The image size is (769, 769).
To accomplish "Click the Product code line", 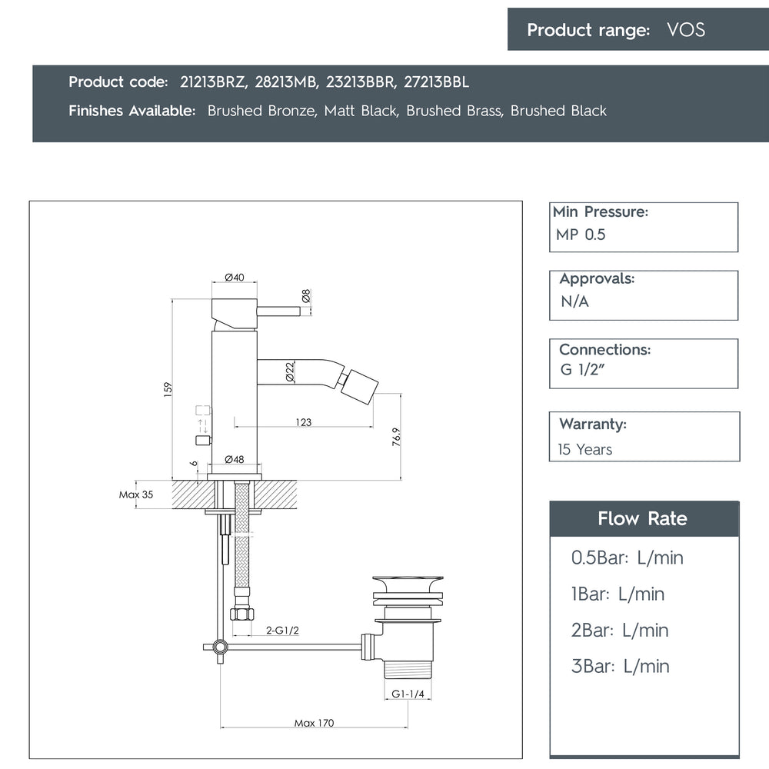I will click(268, 82).
